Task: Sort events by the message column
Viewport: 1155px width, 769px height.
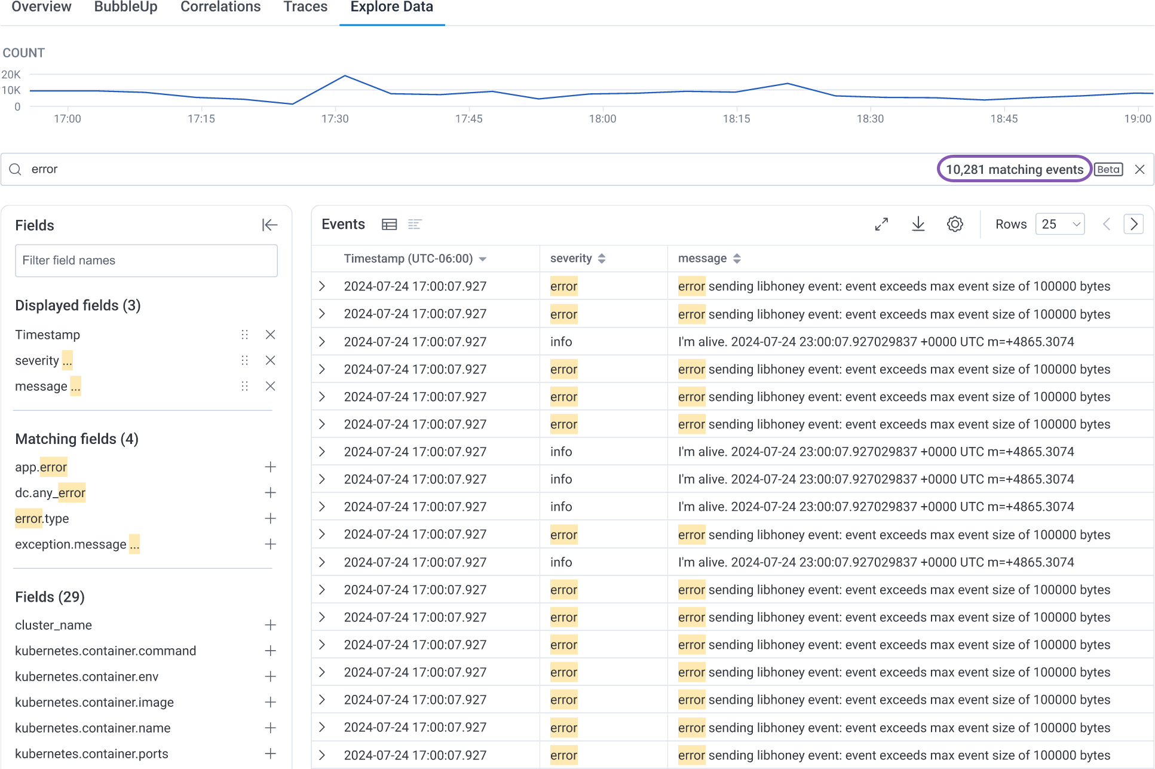Action: (x=737, y=258)
